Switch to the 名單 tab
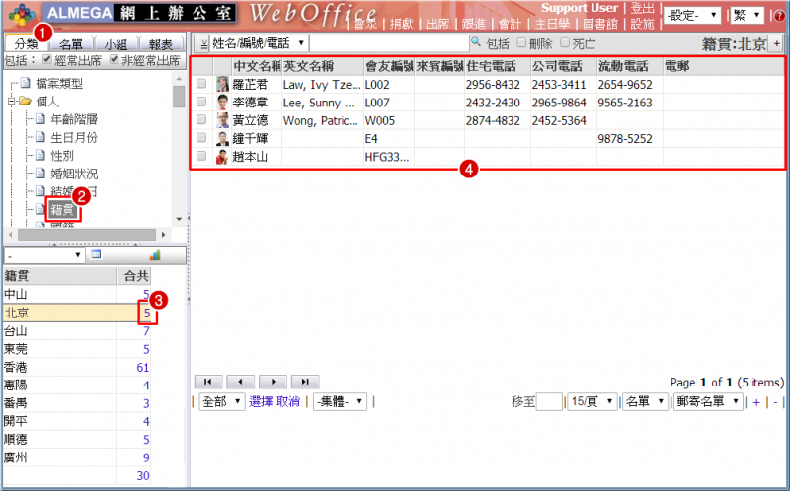Viewport: 790px width, 491px height. click(70, 45)
